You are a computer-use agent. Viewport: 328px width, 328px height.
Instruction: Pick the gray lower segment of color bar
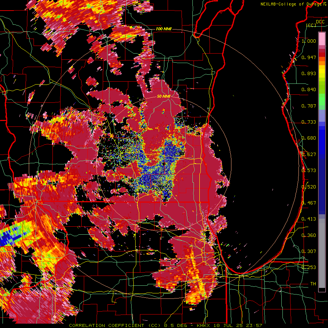322,253
